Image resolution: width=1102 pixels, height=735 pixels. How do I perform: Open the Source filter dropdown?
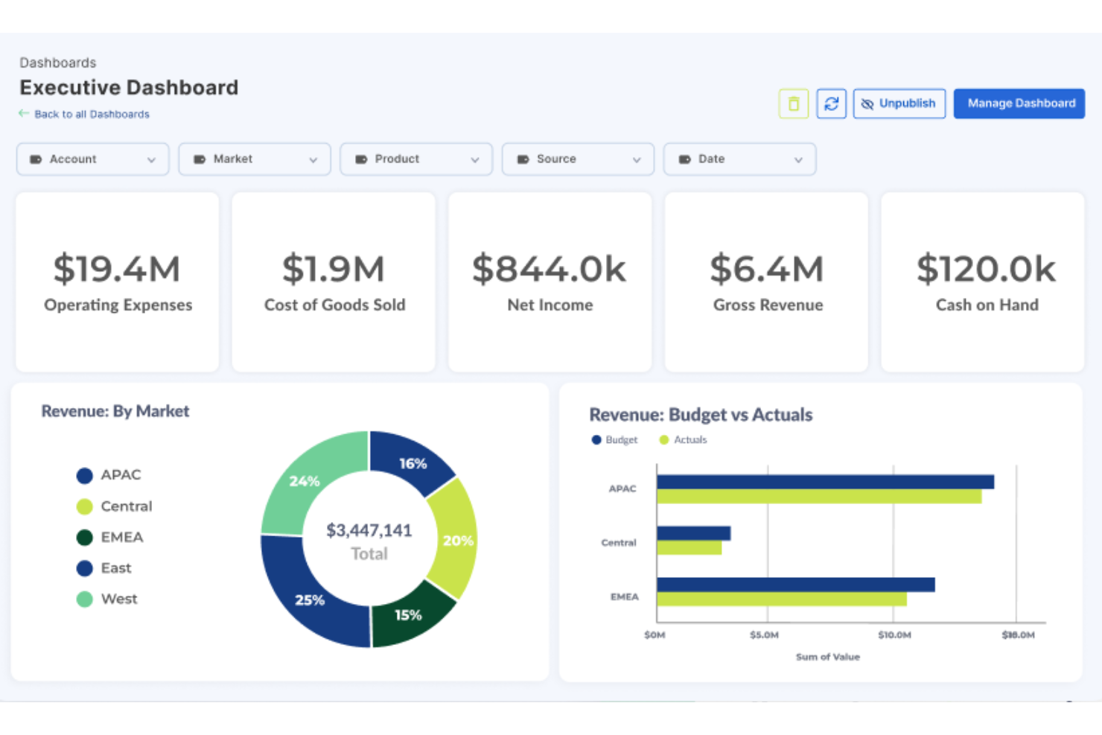coord(578,159)
